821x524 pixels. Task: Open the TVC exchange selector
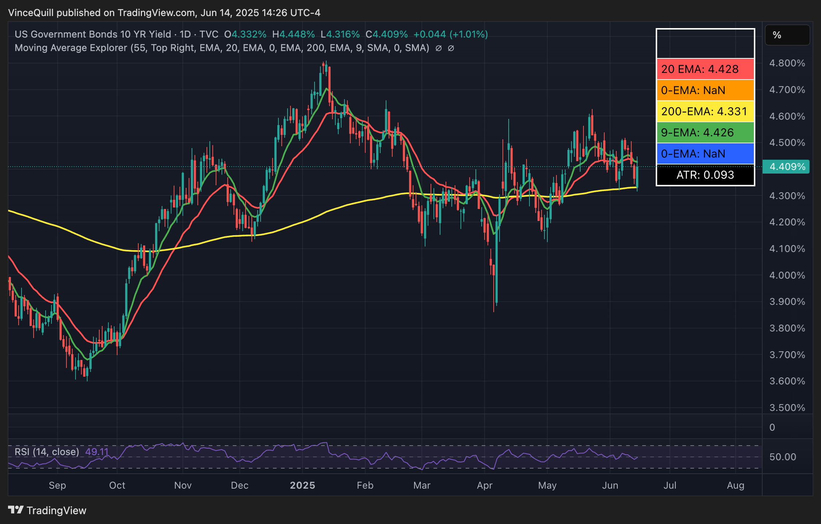[209, 34]
